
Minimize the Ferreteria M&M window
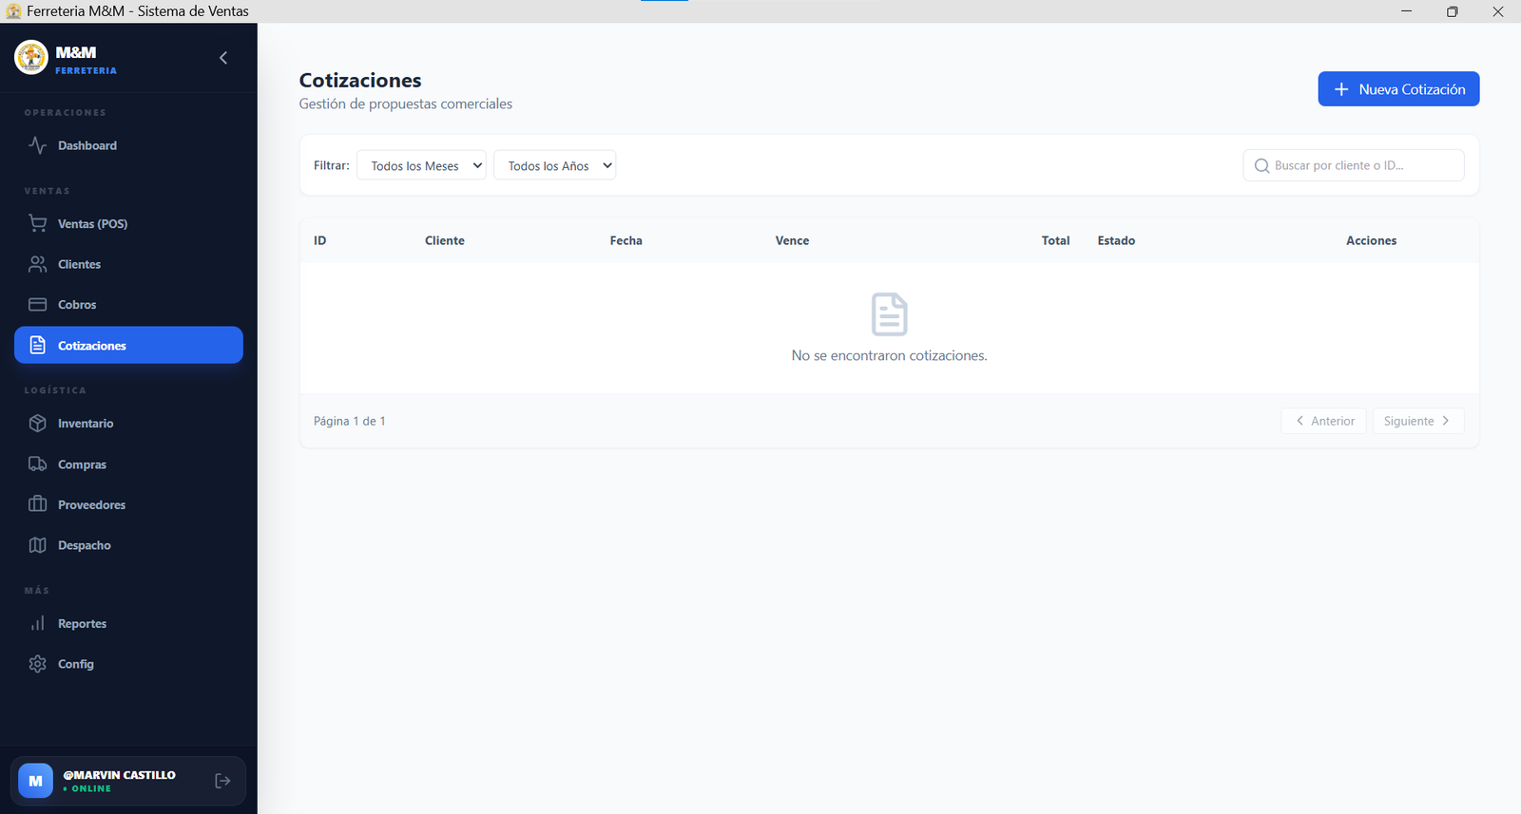1406,11
